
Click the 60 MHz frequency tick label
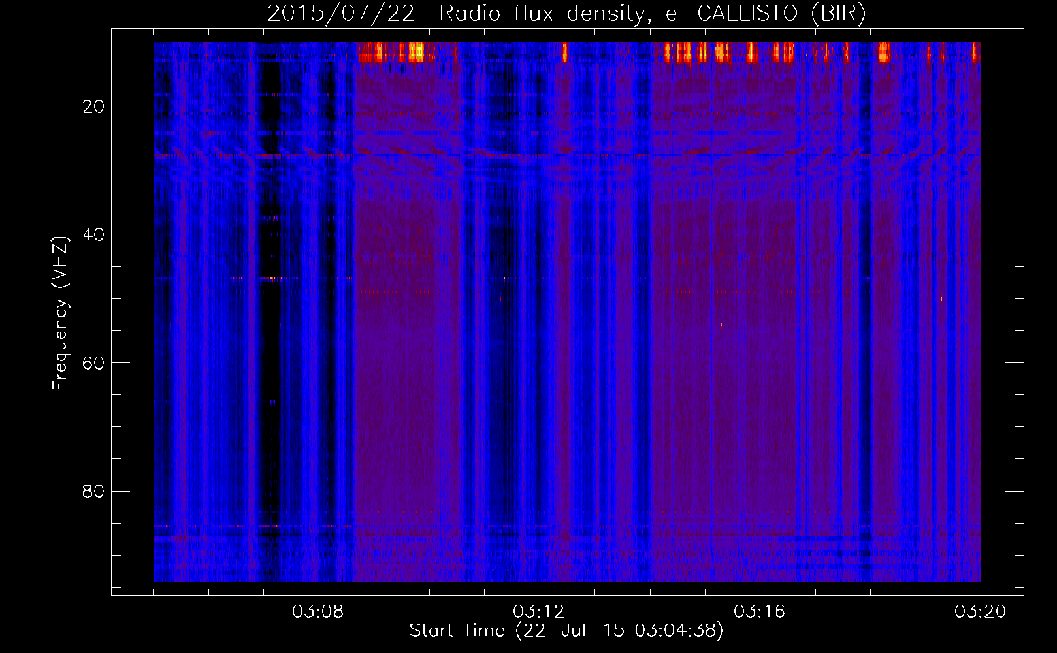click(93, 363)
